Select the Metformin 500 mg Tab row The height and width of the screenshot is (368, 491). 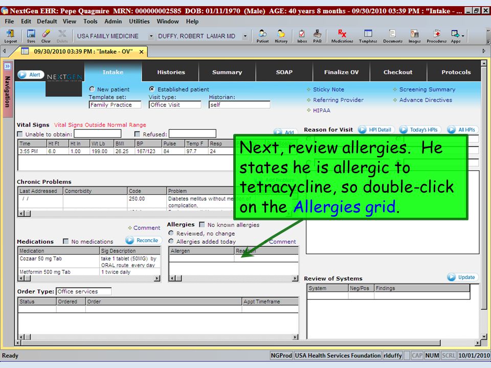pos(90,272)
